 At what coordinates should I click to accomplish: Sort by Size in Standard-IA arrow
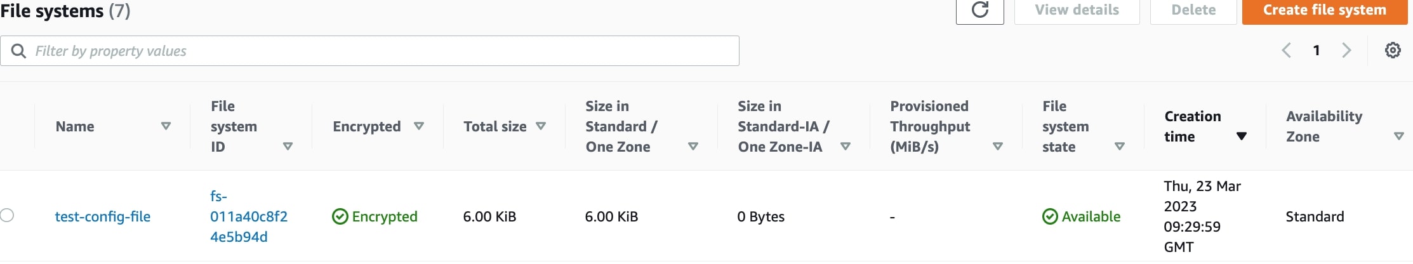(846, 147)
